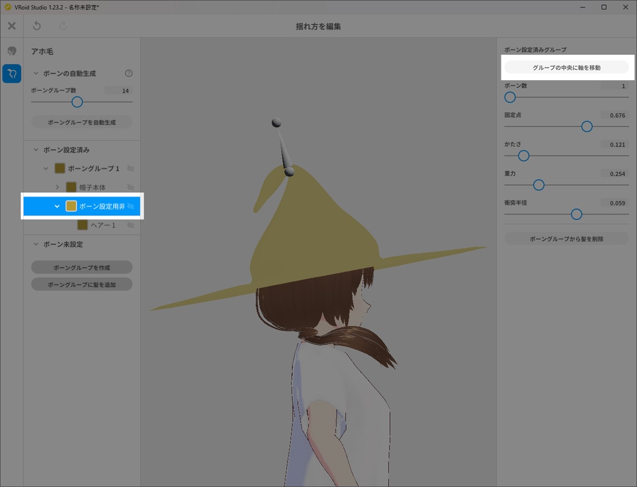Adjust the ボーングループ数 slider
This screenshot has width=637, height=487.
click(77, 102)
